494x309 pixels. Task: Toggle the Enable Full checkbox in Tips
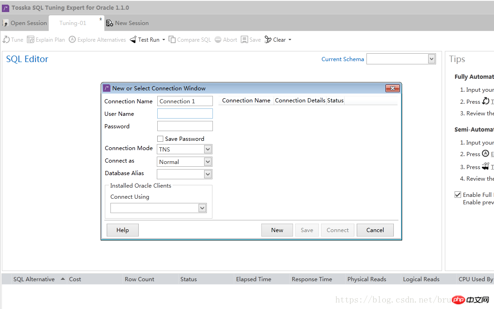(x=458, y=195)
